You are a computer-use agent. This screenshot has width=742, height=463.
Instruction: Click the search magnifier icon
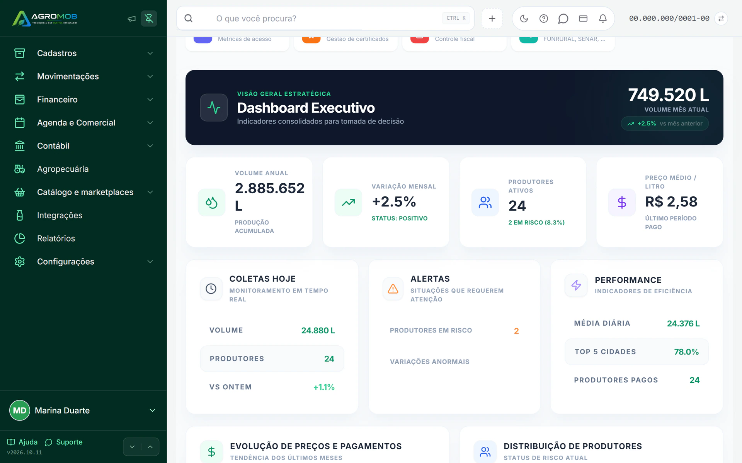pos(189,19)
